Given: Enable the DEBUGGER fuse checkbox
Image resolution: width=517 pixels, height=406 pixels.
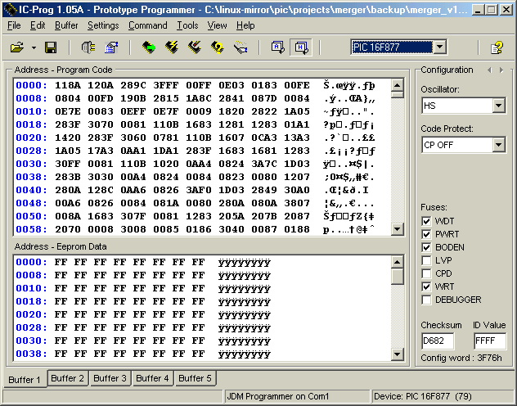Looking at the screenshot, I should [x=426, y=300].
